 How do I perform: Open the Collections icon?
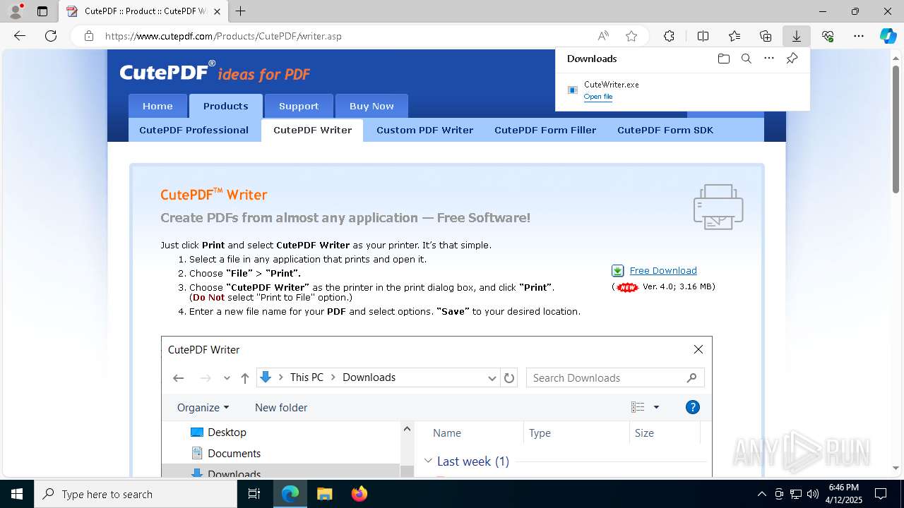766,36
